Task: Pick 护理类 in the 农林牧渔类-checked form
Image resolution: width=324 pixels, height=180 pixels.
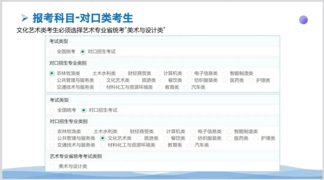Action: pyautogui.click(x=251, y=80)
